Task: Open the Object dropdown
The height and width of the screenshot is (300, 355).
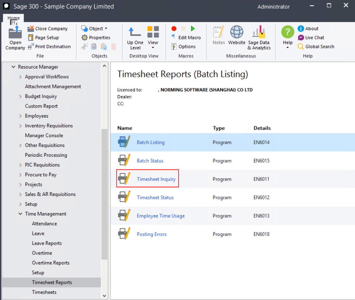Action: 94,29
